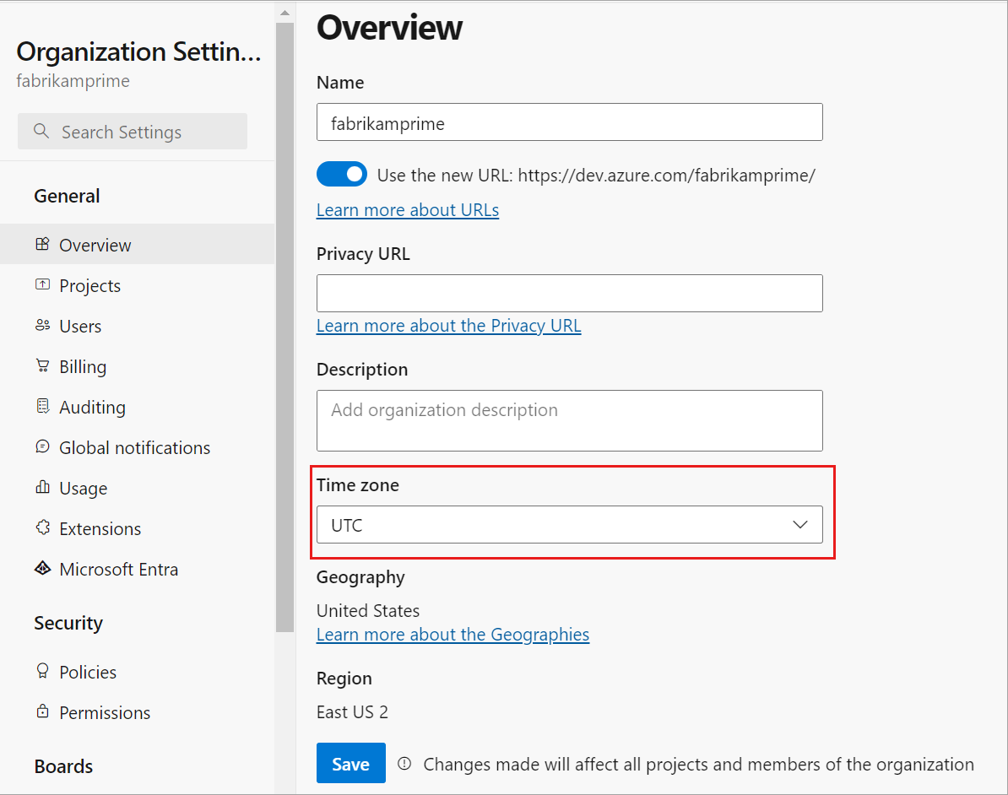Click the Users icon

(42, 326)
